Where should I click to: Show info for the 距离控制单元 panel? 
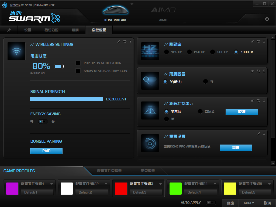[x=264, y=101]
